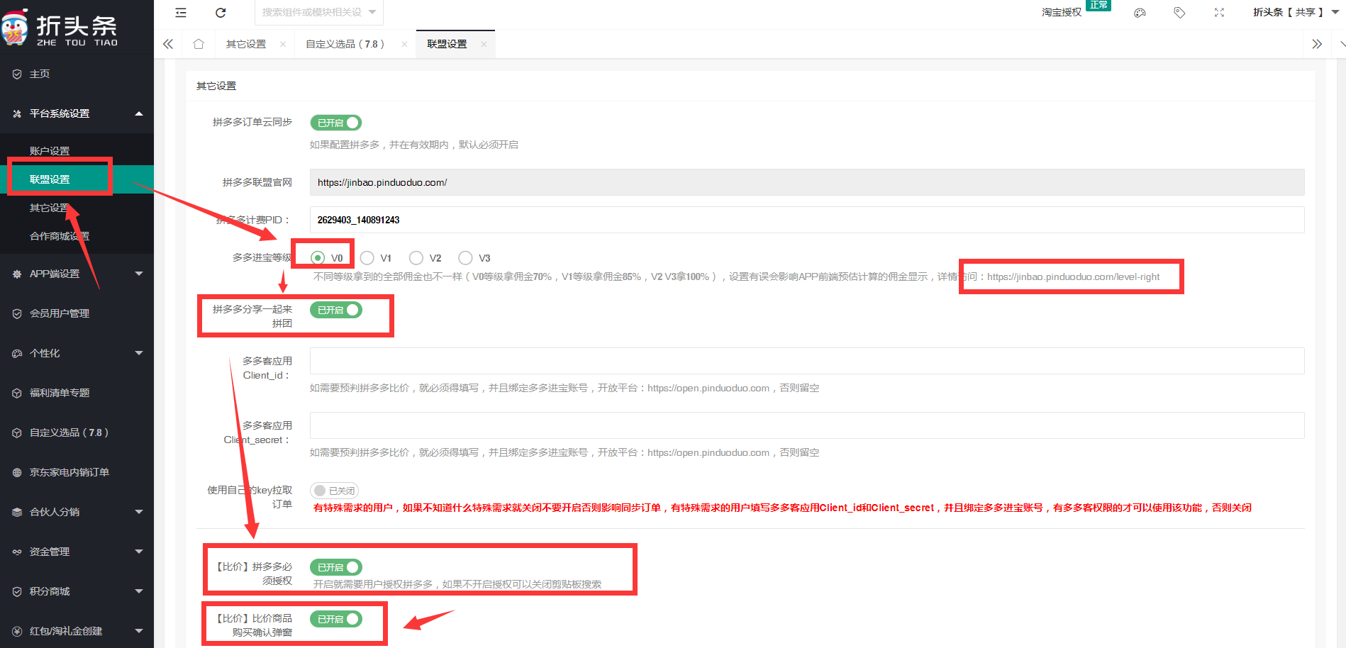1346x648 pixels.
Task: Click the 主页 shield icon
Action: point(17,74)
